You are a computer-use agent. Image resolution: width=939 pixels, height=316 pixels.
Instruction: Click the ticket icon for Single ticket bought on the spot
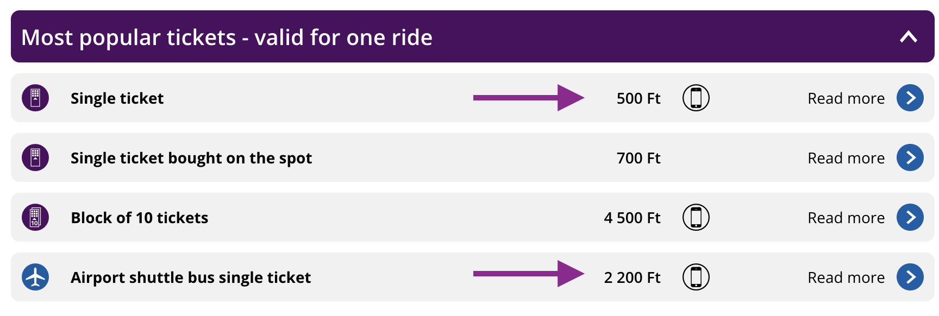[35, 157]
